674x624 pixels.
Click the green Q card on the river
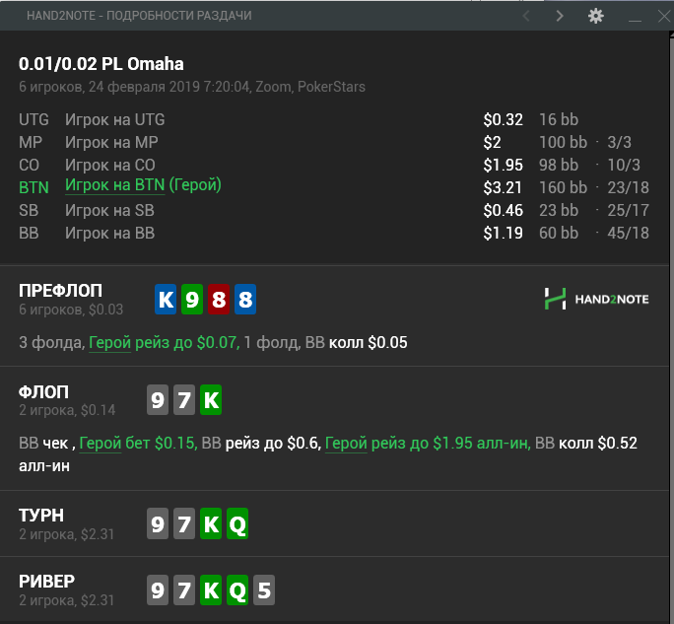pyautogui.click(x=237, y=590)
